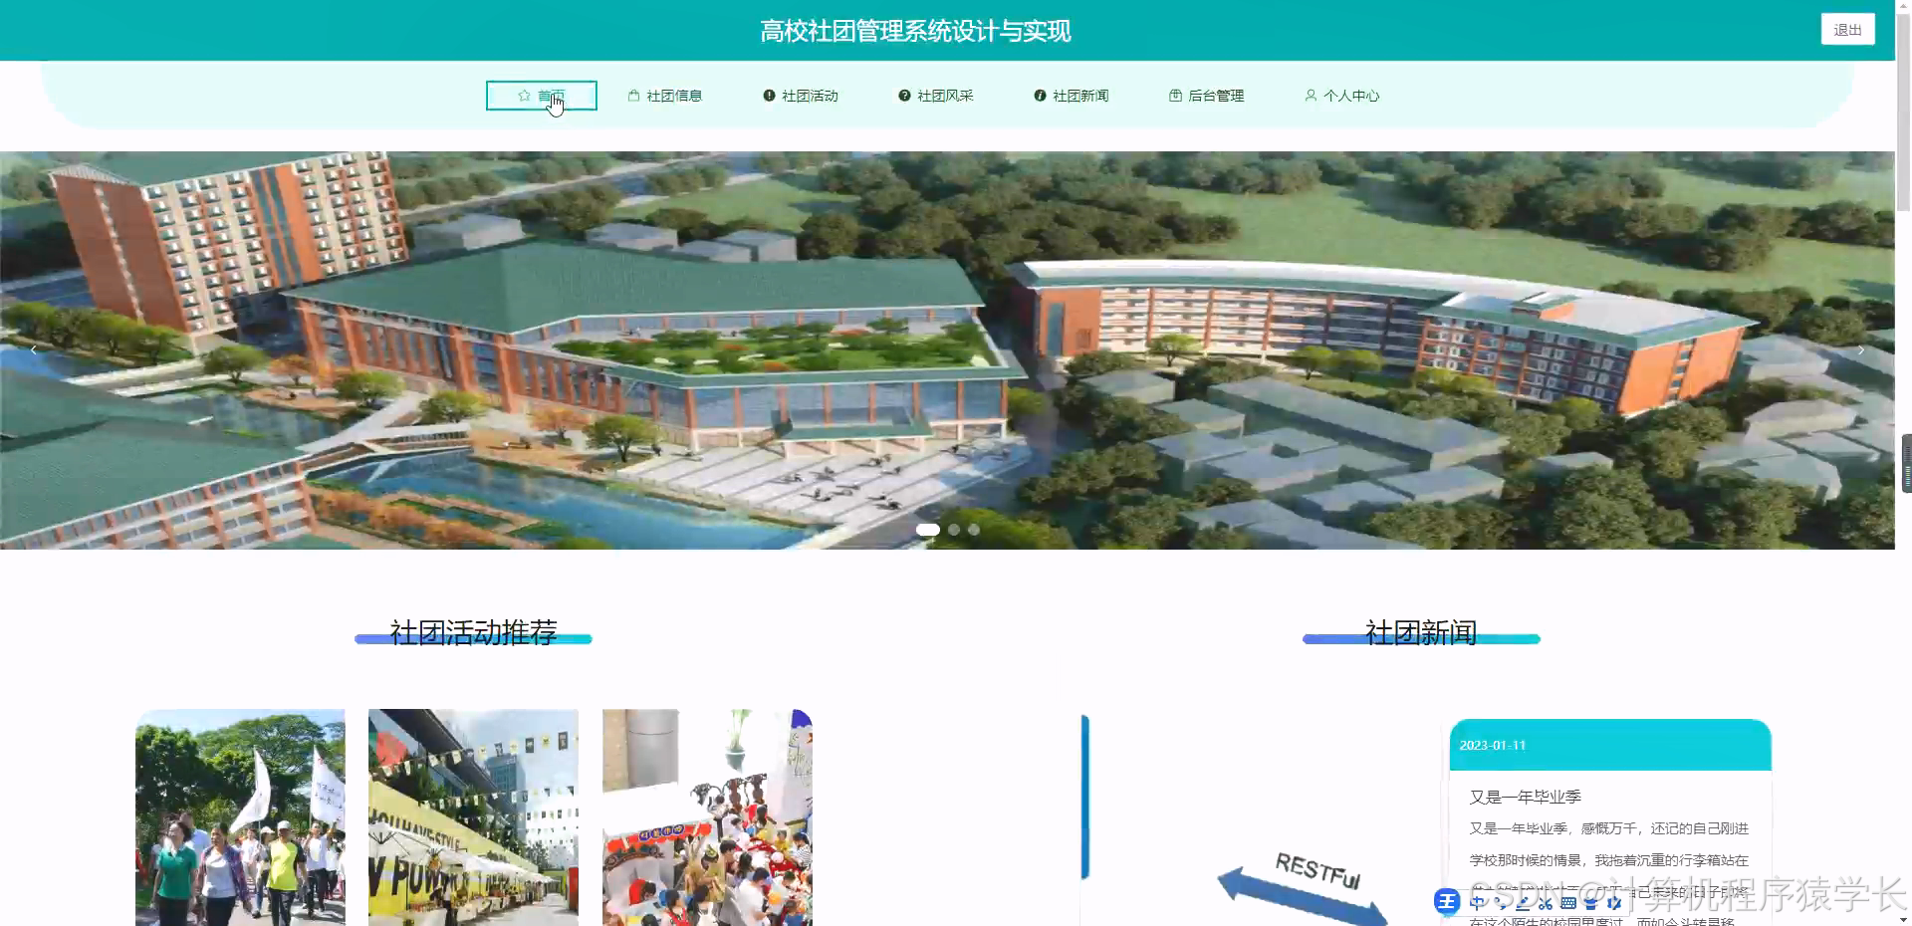The height and width of the screenshot is (926, 1912).
Task: Click the info icon beside 社团新闻
Action: click(x=1038, y=95)
